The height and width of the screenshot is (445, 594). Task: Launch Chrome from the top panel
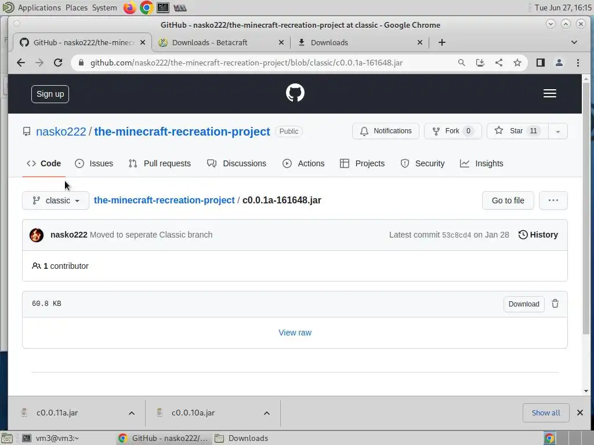pos(146,8)
